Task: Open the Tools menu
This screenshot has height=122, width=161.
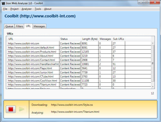Action: point(38,9)
